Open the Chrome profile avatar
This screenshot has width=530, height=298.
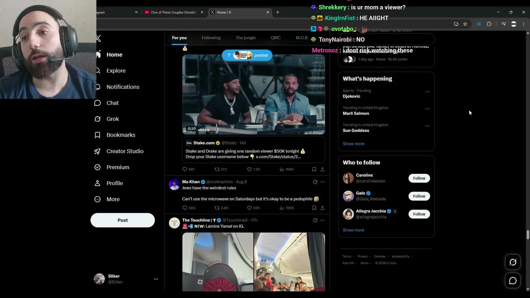[513, 24]
